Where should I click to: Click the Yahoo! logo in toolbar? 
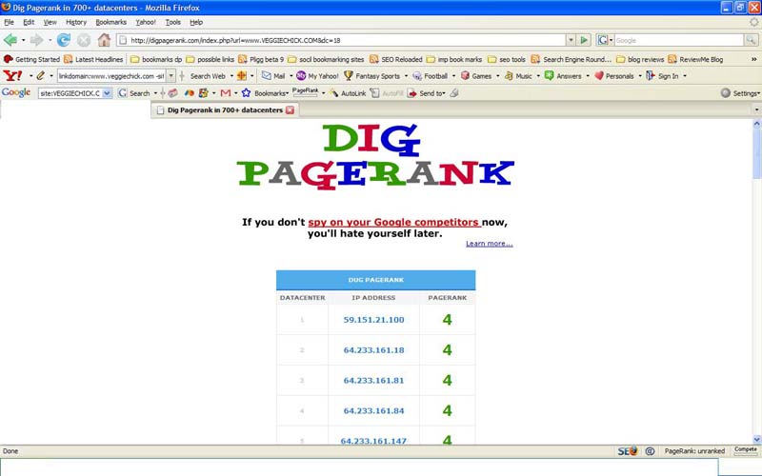click(x=12, y=76)
